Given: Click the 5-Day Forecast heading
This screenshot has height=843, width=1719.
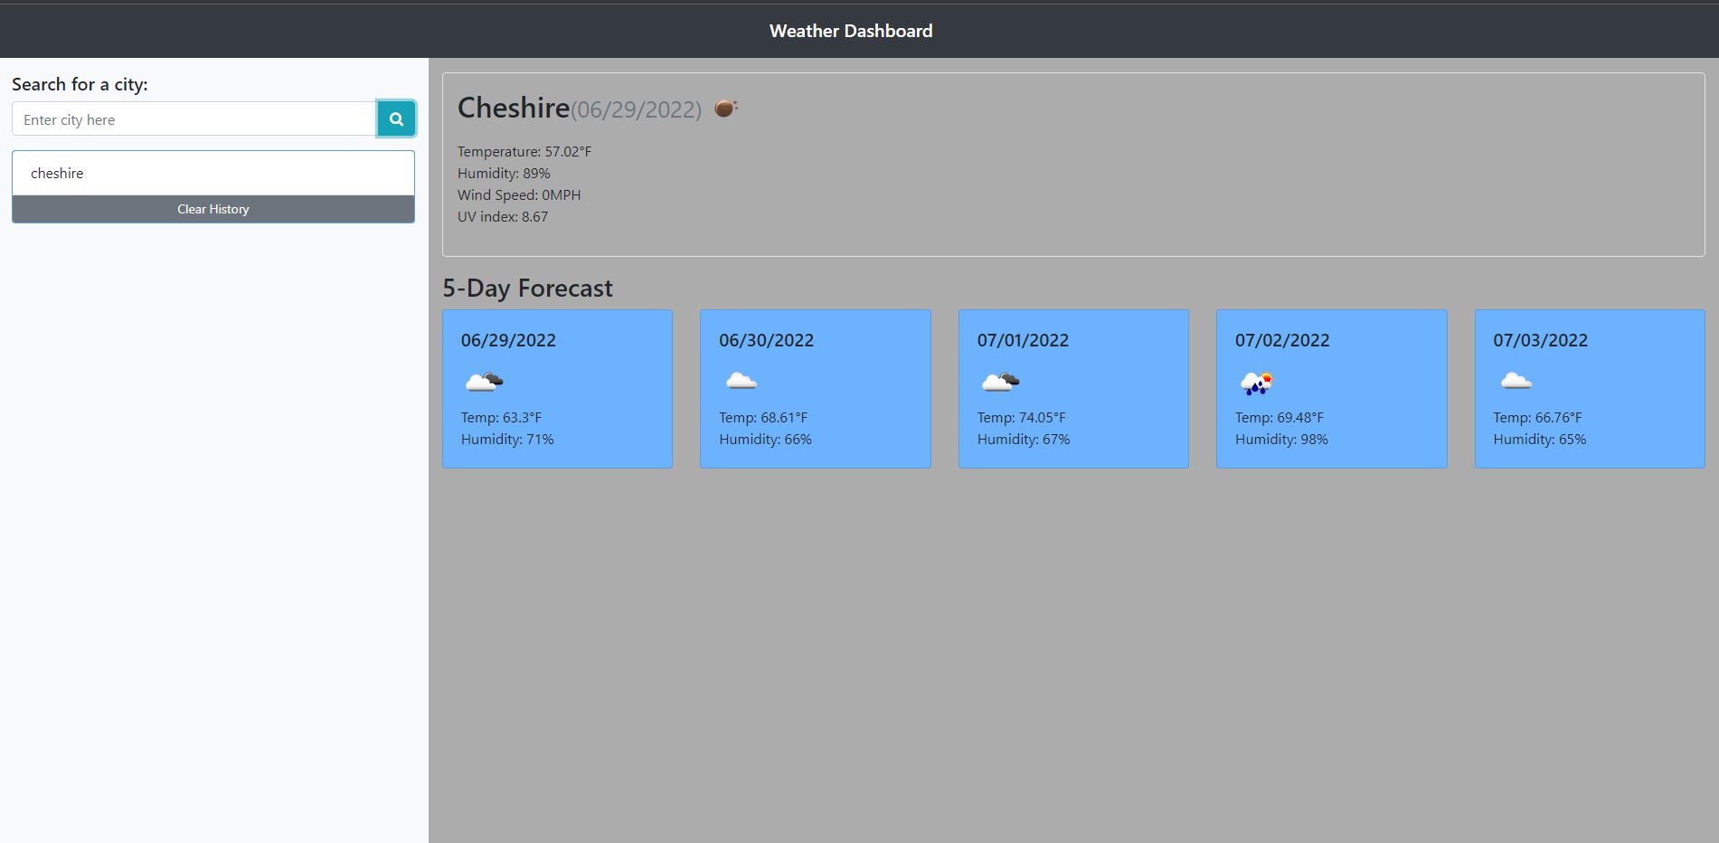Looking at the screenshot, I should click(527, 288).
